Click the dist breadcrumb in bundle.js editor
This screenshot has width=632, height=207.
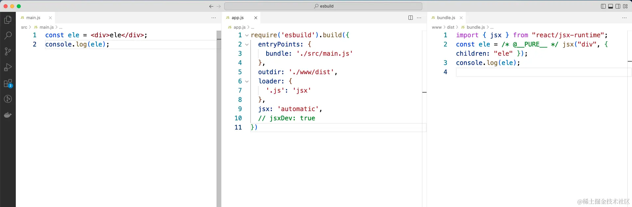coord(451,27)
